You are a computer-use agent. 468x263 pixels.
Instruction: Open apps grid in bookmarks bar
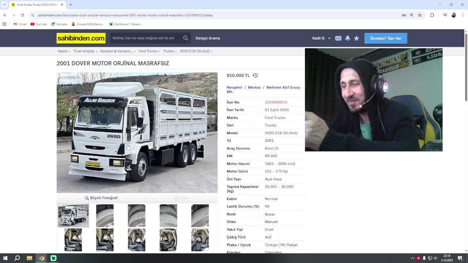point(4,24)
